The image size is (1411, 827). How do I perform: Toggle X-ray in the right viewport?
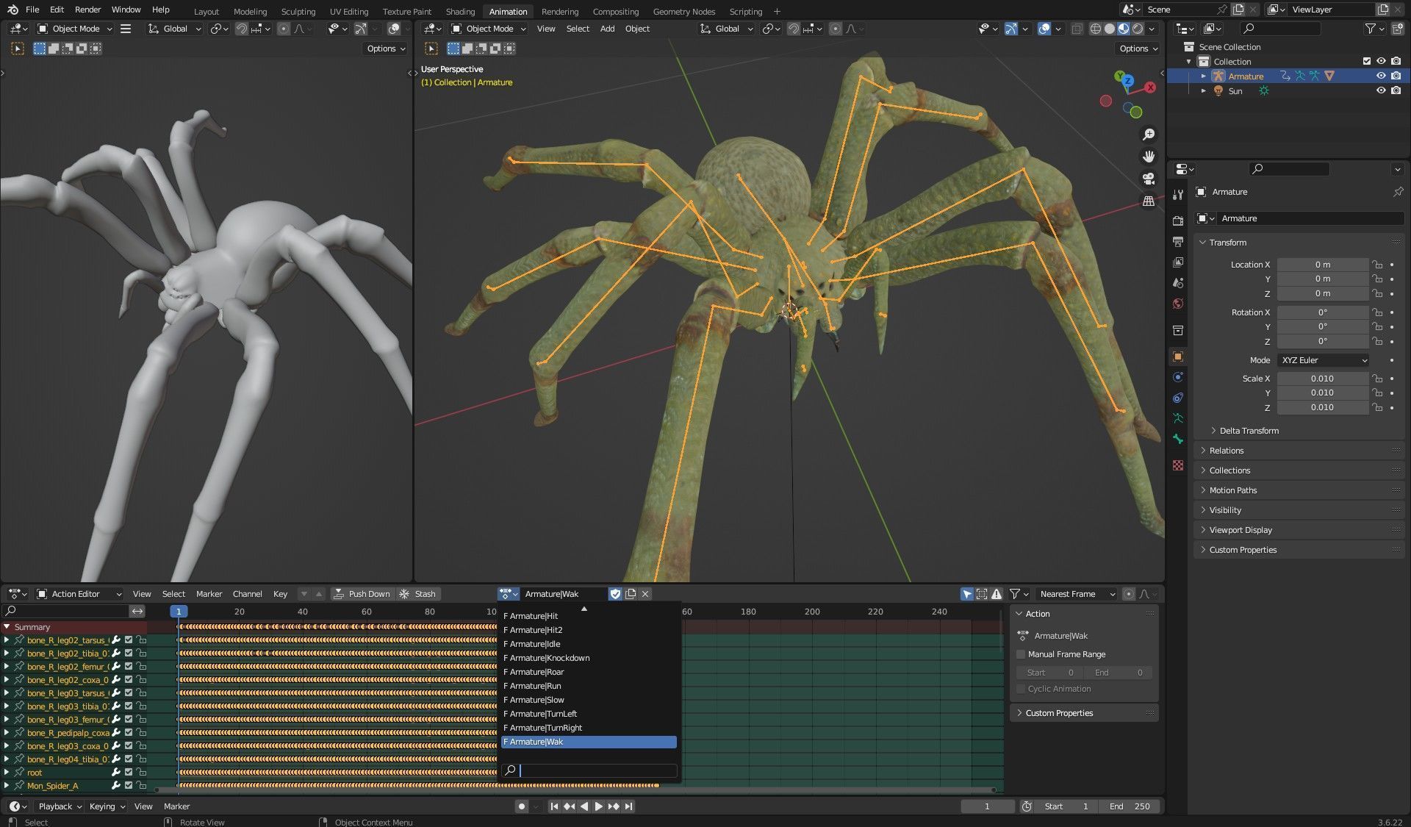1077,29
